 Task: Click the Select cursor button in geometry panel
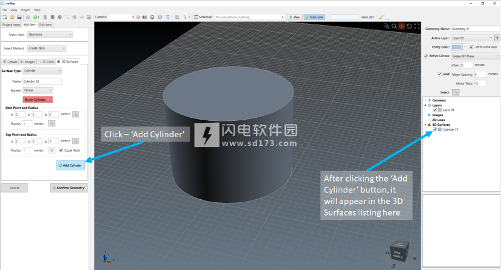(456, 92)
